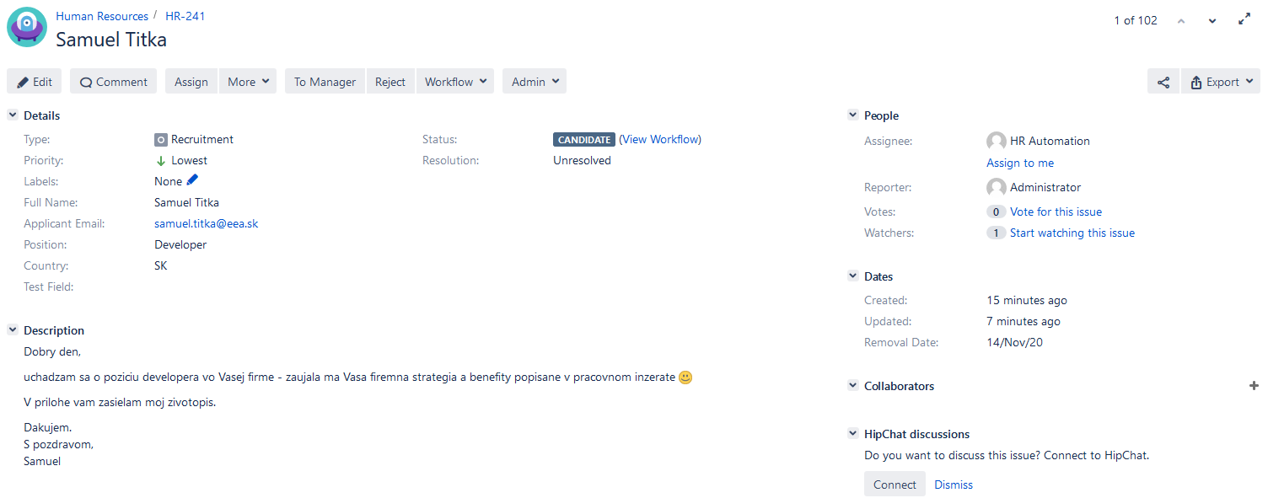Go to previous issue with up arrow
The image size is (1268, 498).
click(1181, 21)
